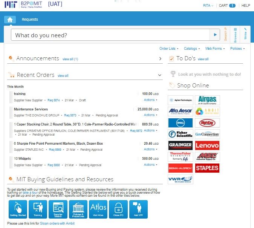Expand the Announcements section arrow

[160, 59]
